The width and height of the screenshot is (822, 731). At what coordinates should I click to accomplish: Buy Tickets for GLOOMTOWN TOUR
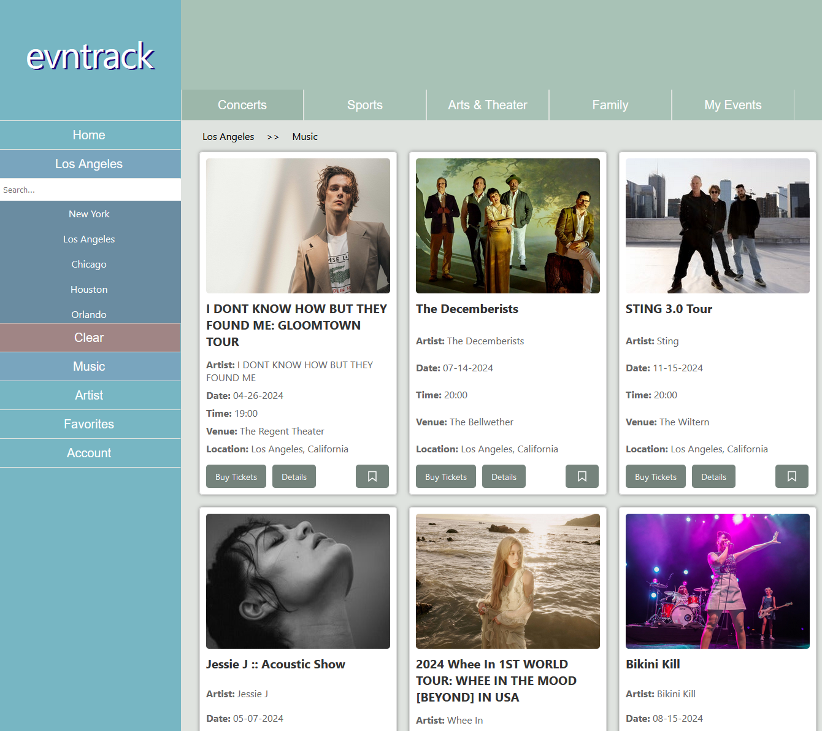click(236, 476)
